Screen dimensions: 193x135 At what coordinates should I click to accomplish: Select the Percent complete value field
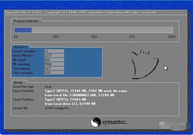click(54, 51)
